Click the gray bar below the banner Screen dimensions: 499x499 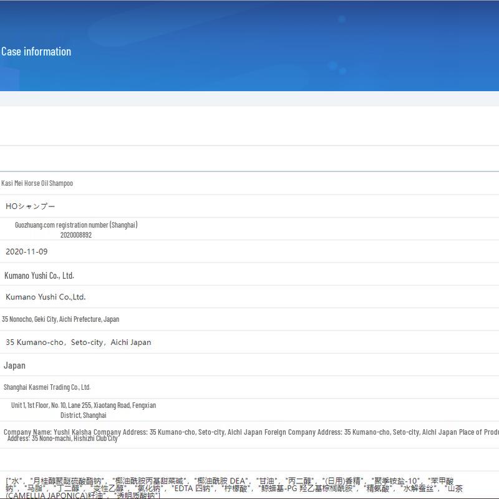(249, 99)
